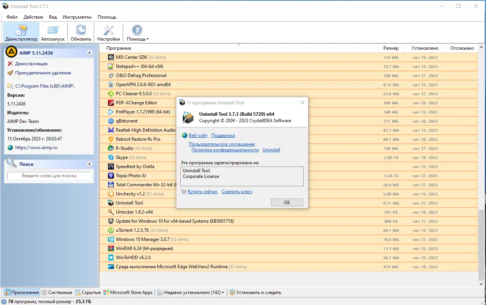This screenshot has height=305, width=486.
Task: Click the Topaz Photo AI icon
Action: coord(111,176)
